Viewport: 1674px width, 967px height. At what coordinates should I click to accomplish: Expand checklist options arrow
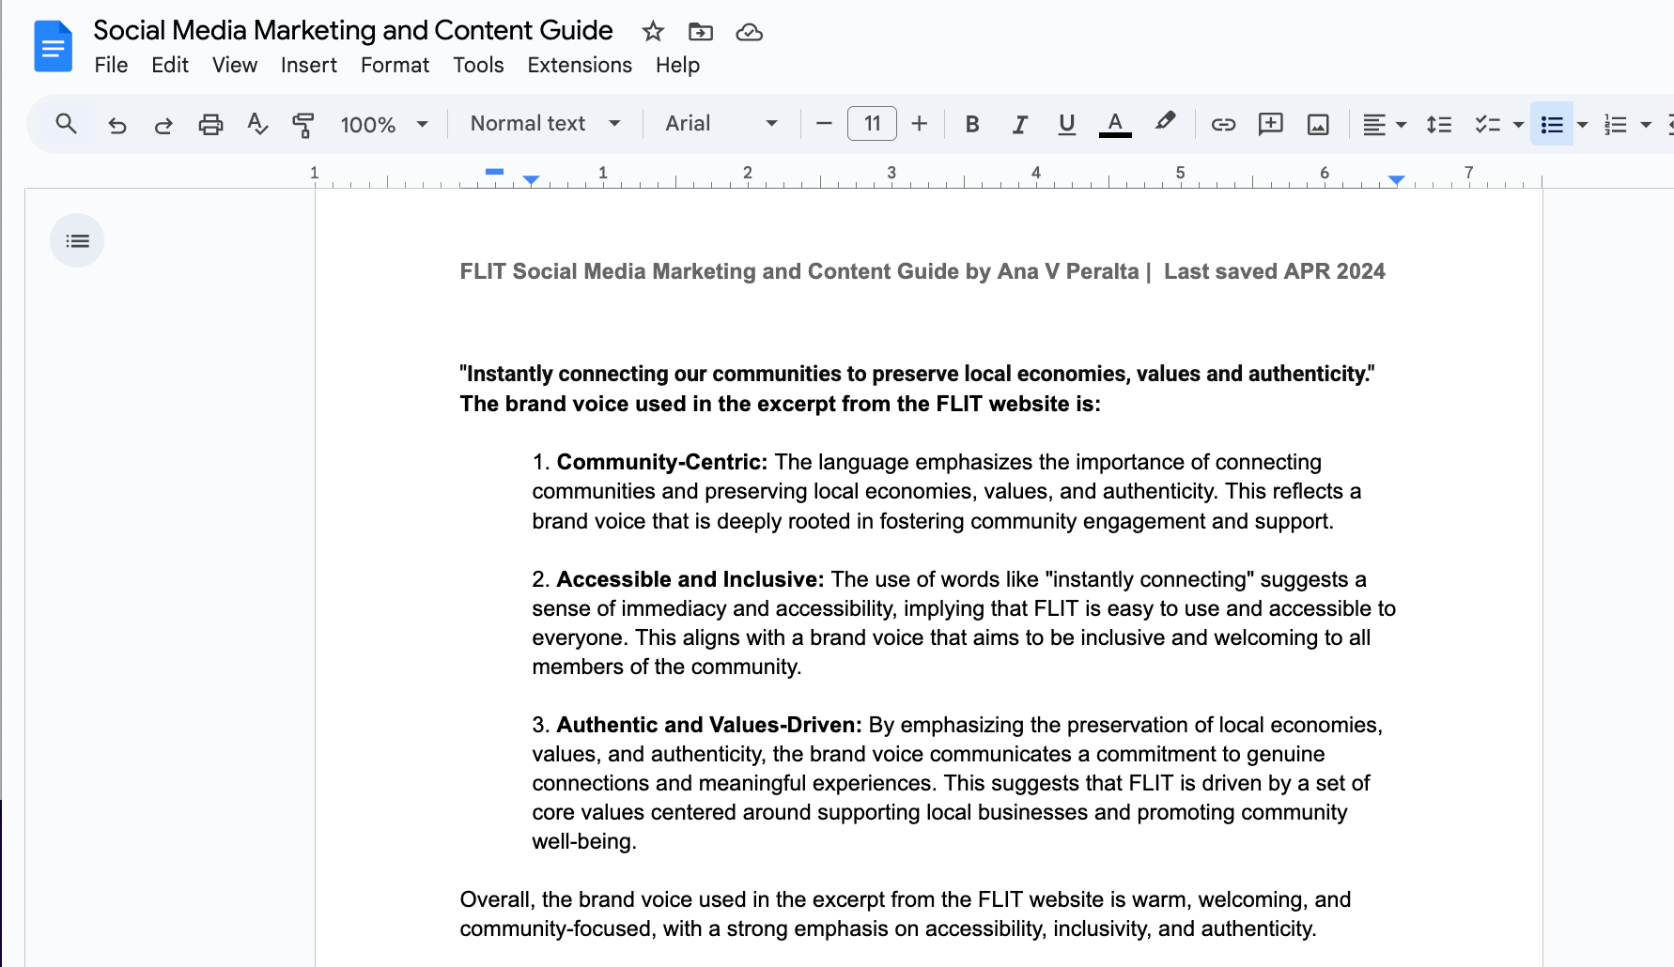1518,124
